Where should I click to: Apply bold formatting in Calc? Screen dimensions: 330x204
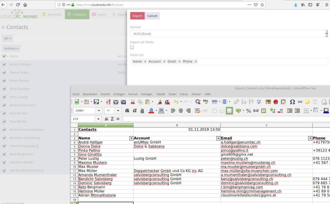point(127,111)
